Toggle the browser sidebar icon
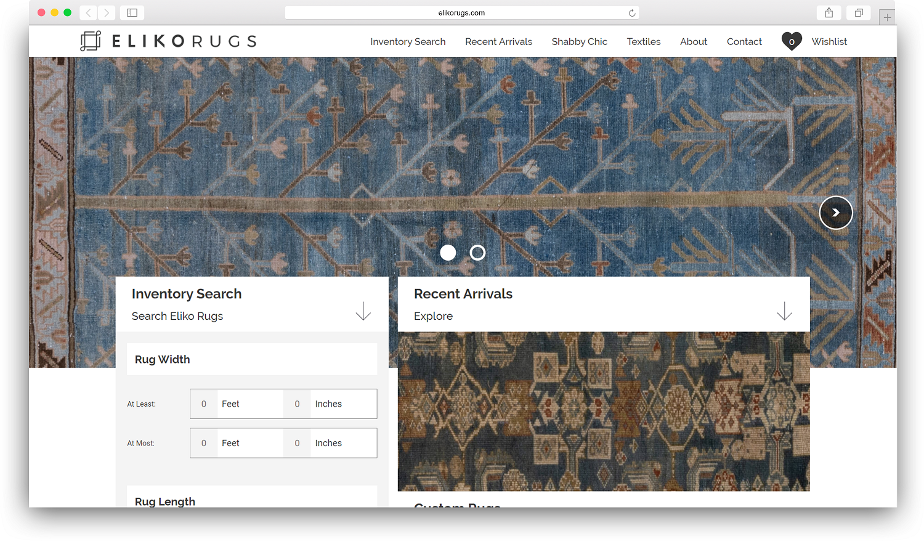This screenshot has width=924, height=541. [132, 13]
